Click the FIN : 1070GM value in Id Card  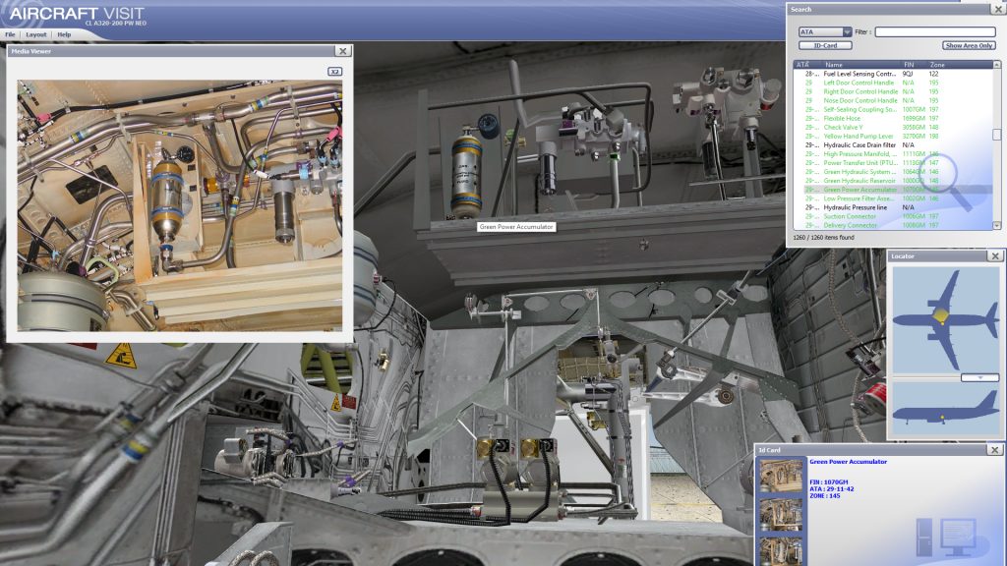pos(828,481)
